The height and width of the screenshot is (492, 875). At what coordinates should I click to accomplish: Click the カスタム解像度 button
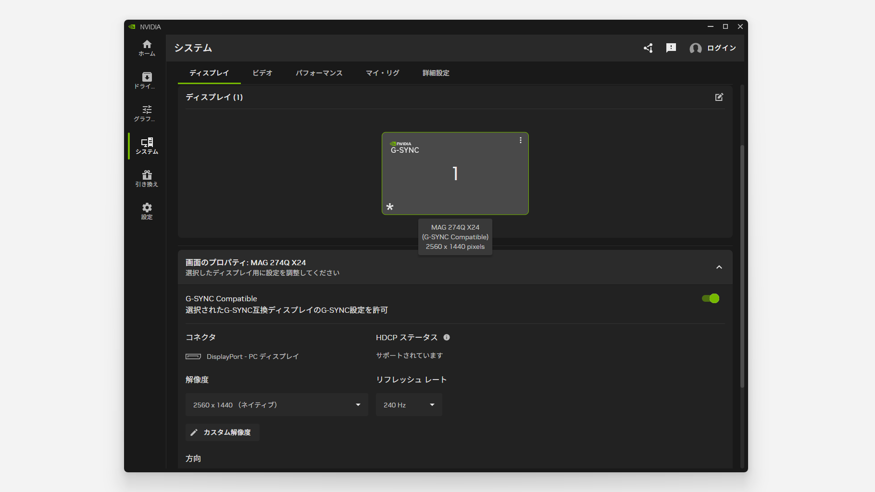coord(223,432)
